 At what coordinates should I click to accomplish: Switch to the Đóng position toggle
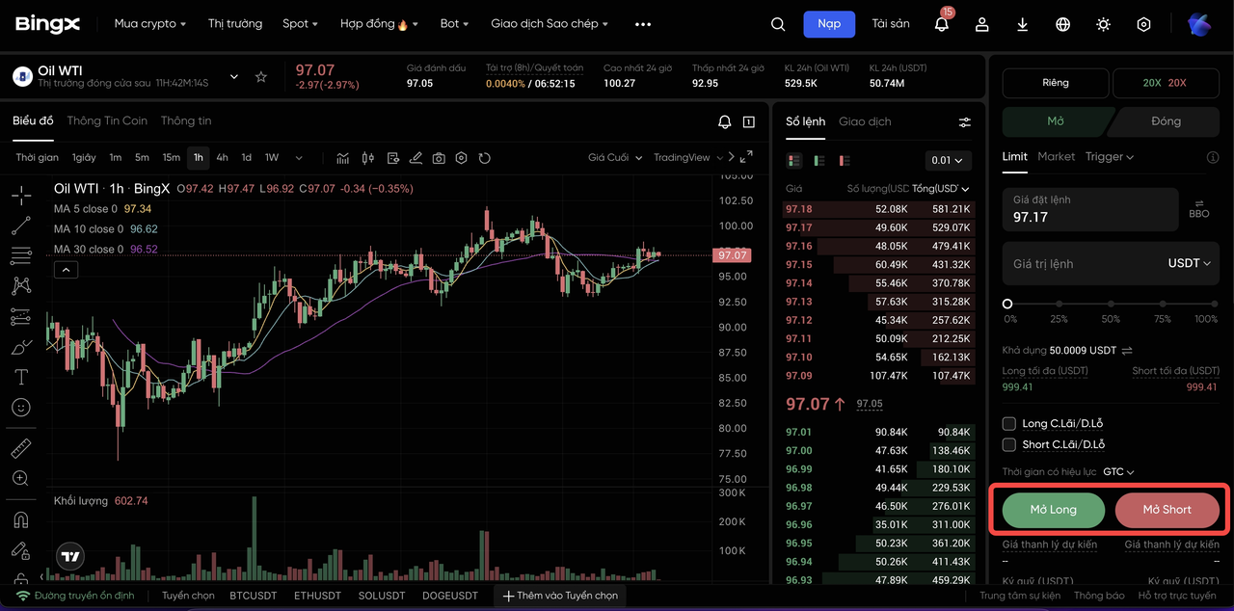pyautogui.click(x=1166, y=121)
